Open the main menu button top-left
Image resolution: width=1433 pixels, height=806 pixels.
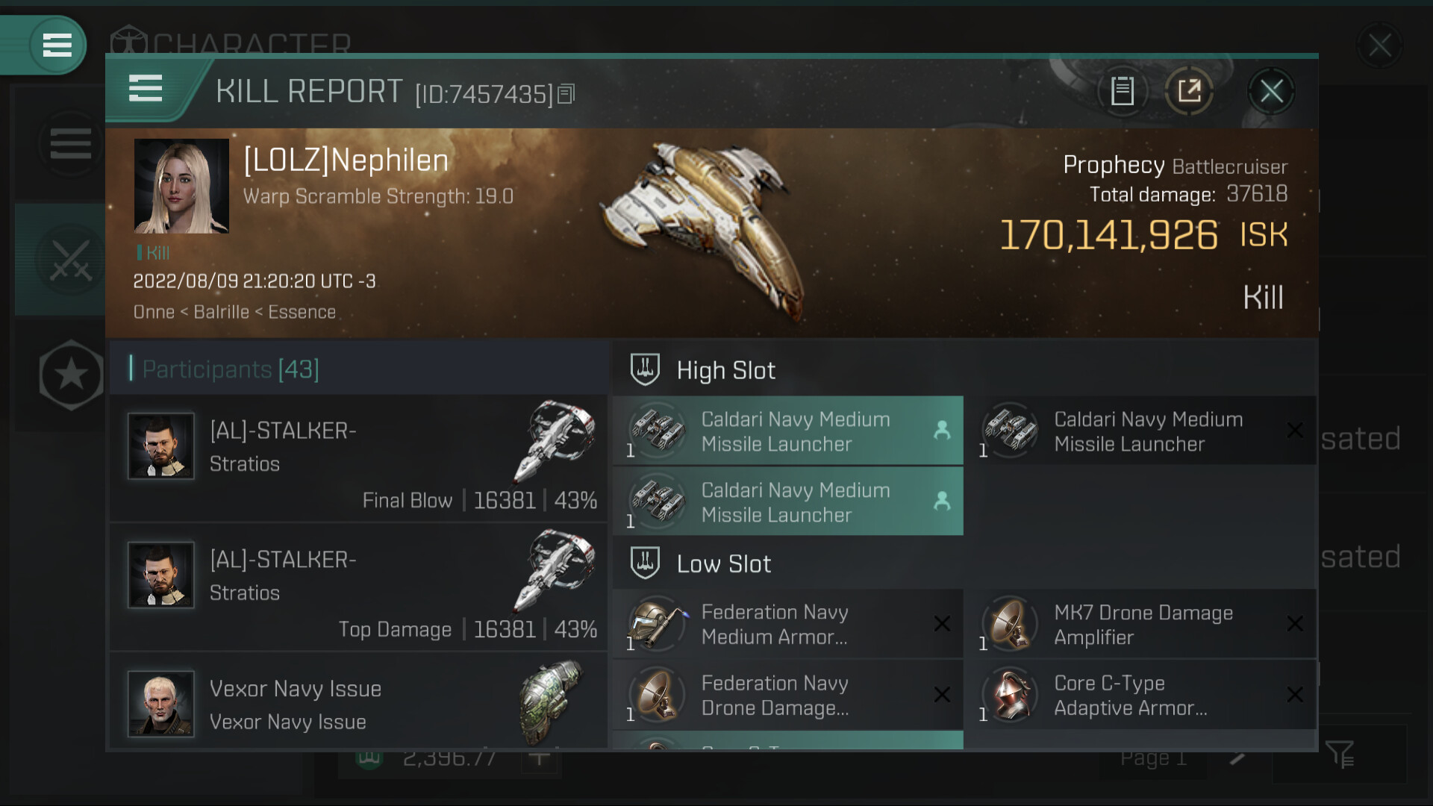coord(57,45)
